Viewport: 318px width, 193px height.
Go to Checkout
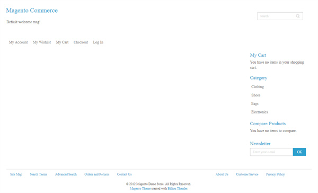81,42
